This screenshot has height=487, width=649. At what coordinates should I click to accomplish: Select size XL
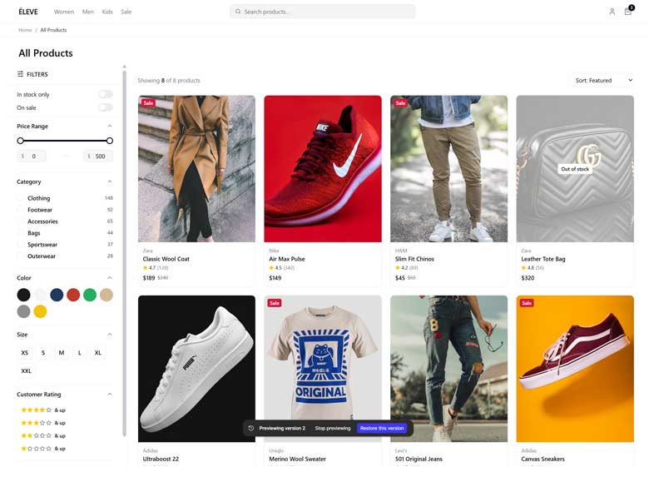[x=97, y=353]
